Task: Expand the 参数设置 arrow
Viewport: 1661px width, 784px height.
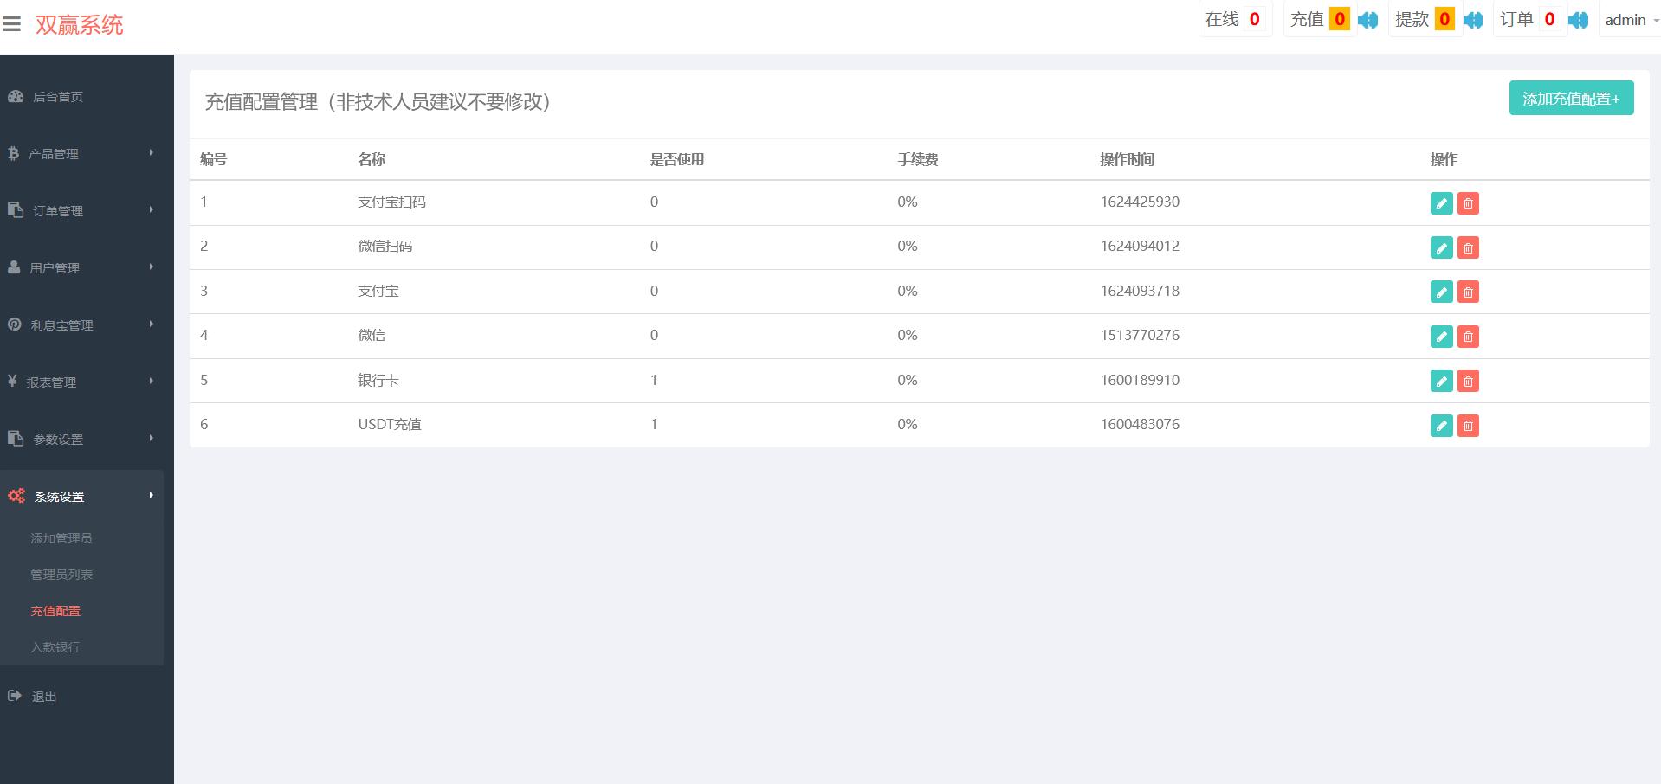Action: (151, 439)
